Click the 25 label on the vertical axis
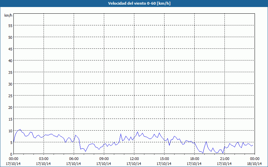The width and height of the screenshot is (268, 167). (x=10, y=96)
